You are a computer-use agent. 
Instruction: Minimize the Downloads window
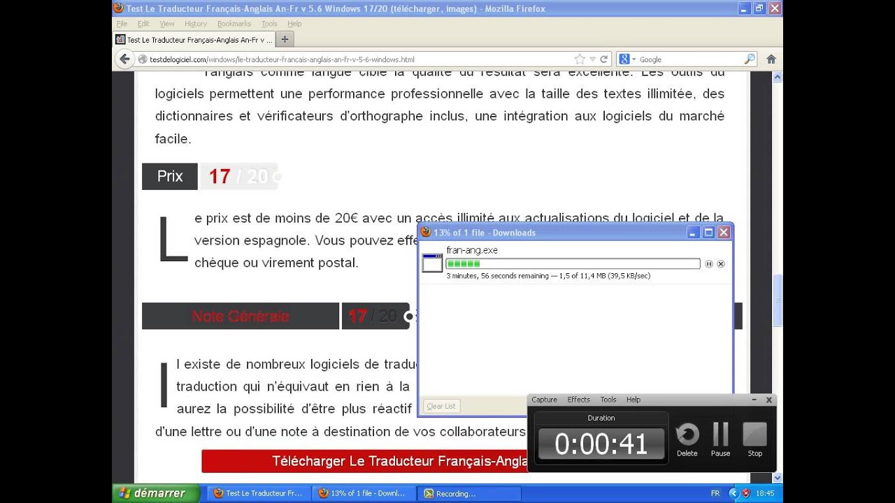point(694,233)
